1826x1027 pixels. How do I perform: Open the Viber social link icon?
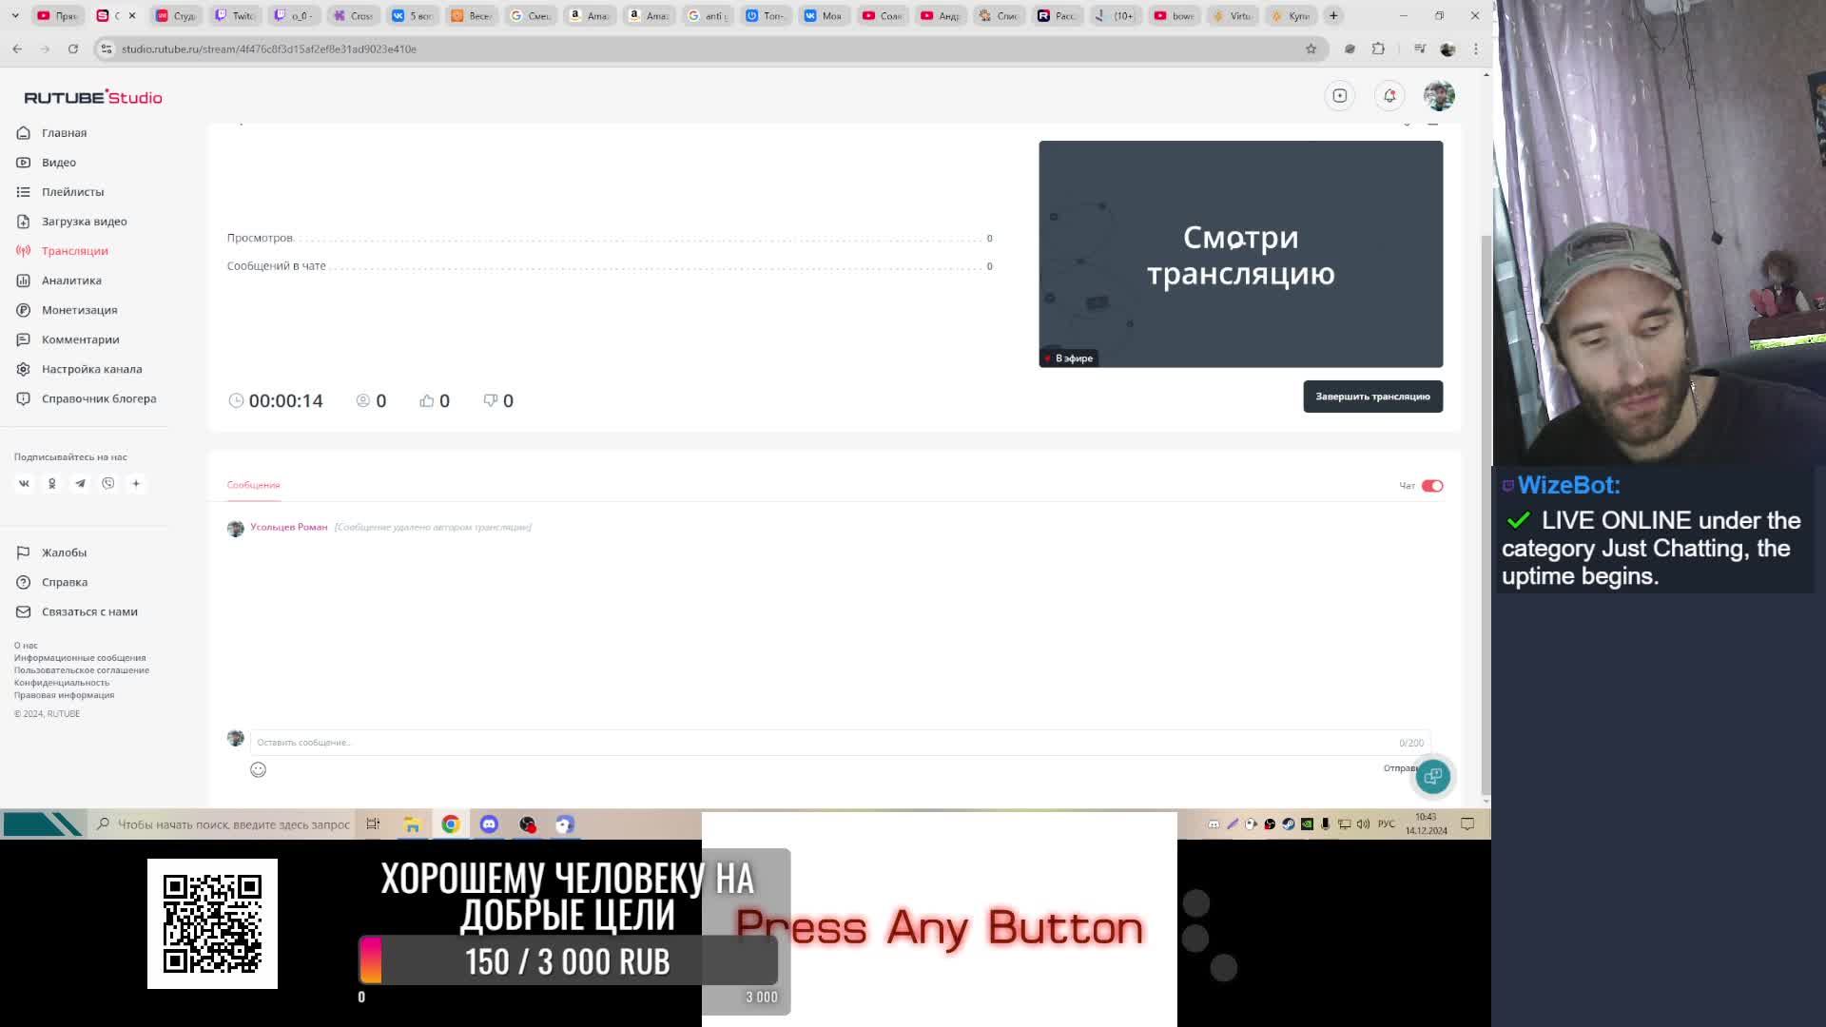108,483
